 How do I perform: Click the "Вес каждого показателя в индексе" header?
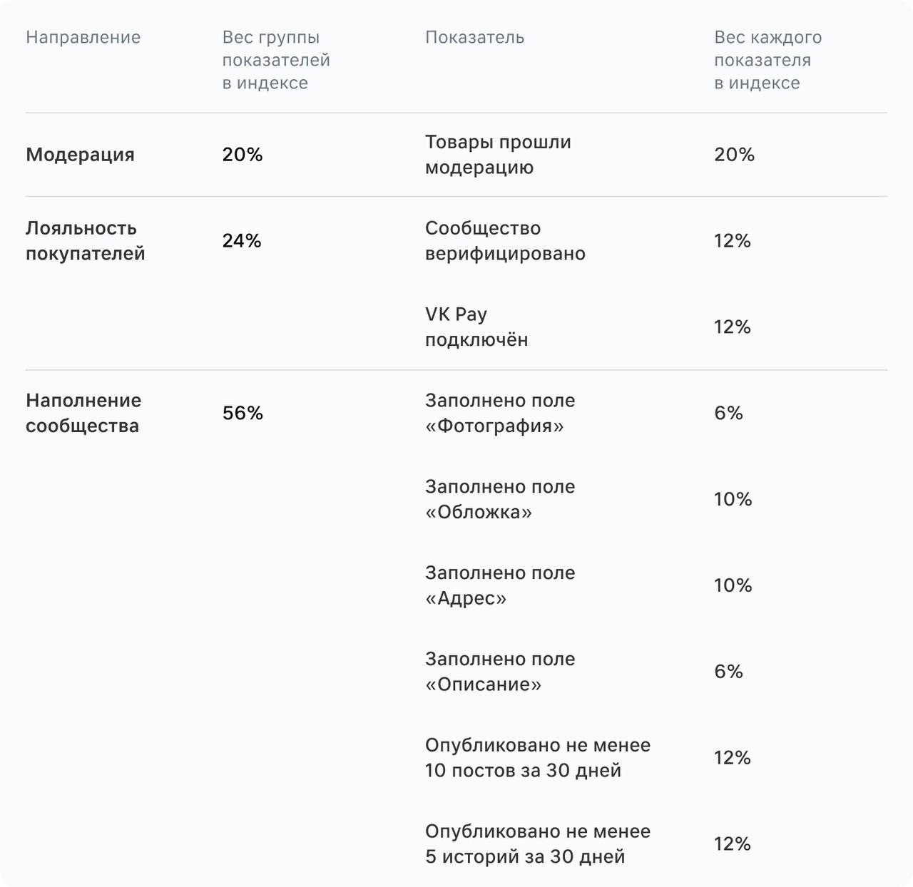[767, 60]
